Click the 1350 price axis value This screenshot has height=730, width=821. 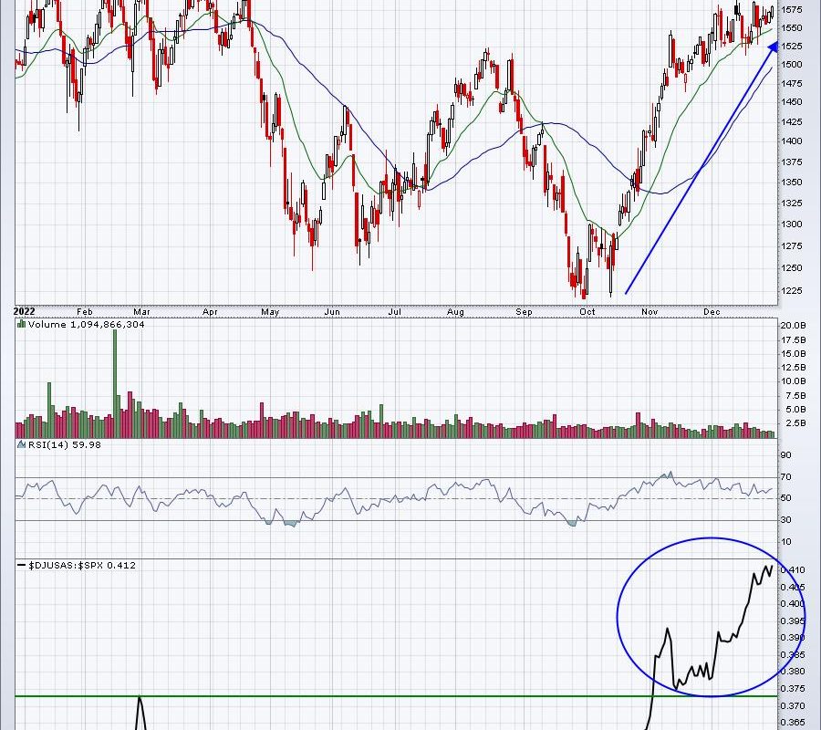[792, 182]
